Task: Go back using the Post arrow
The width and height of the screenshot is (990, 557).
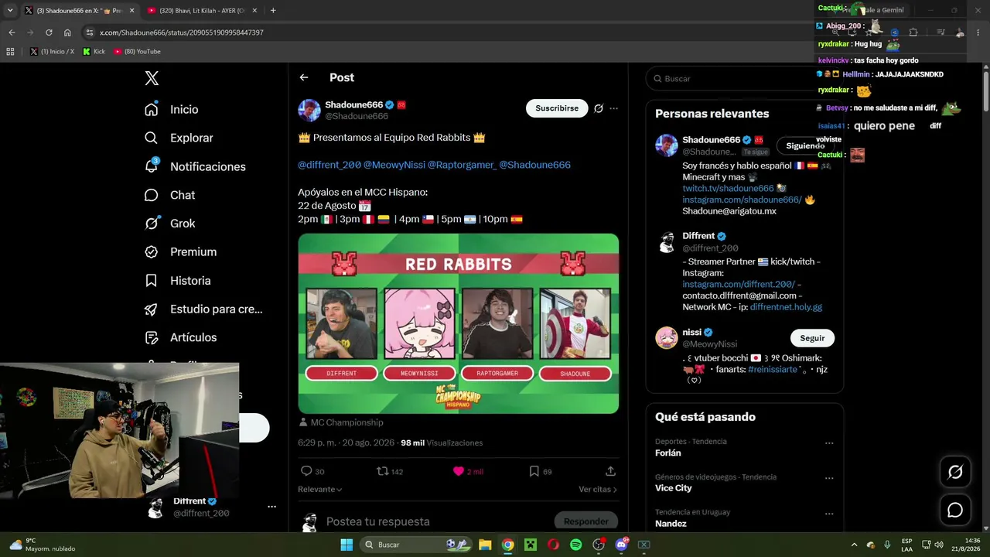Action: tap(304, 77)
